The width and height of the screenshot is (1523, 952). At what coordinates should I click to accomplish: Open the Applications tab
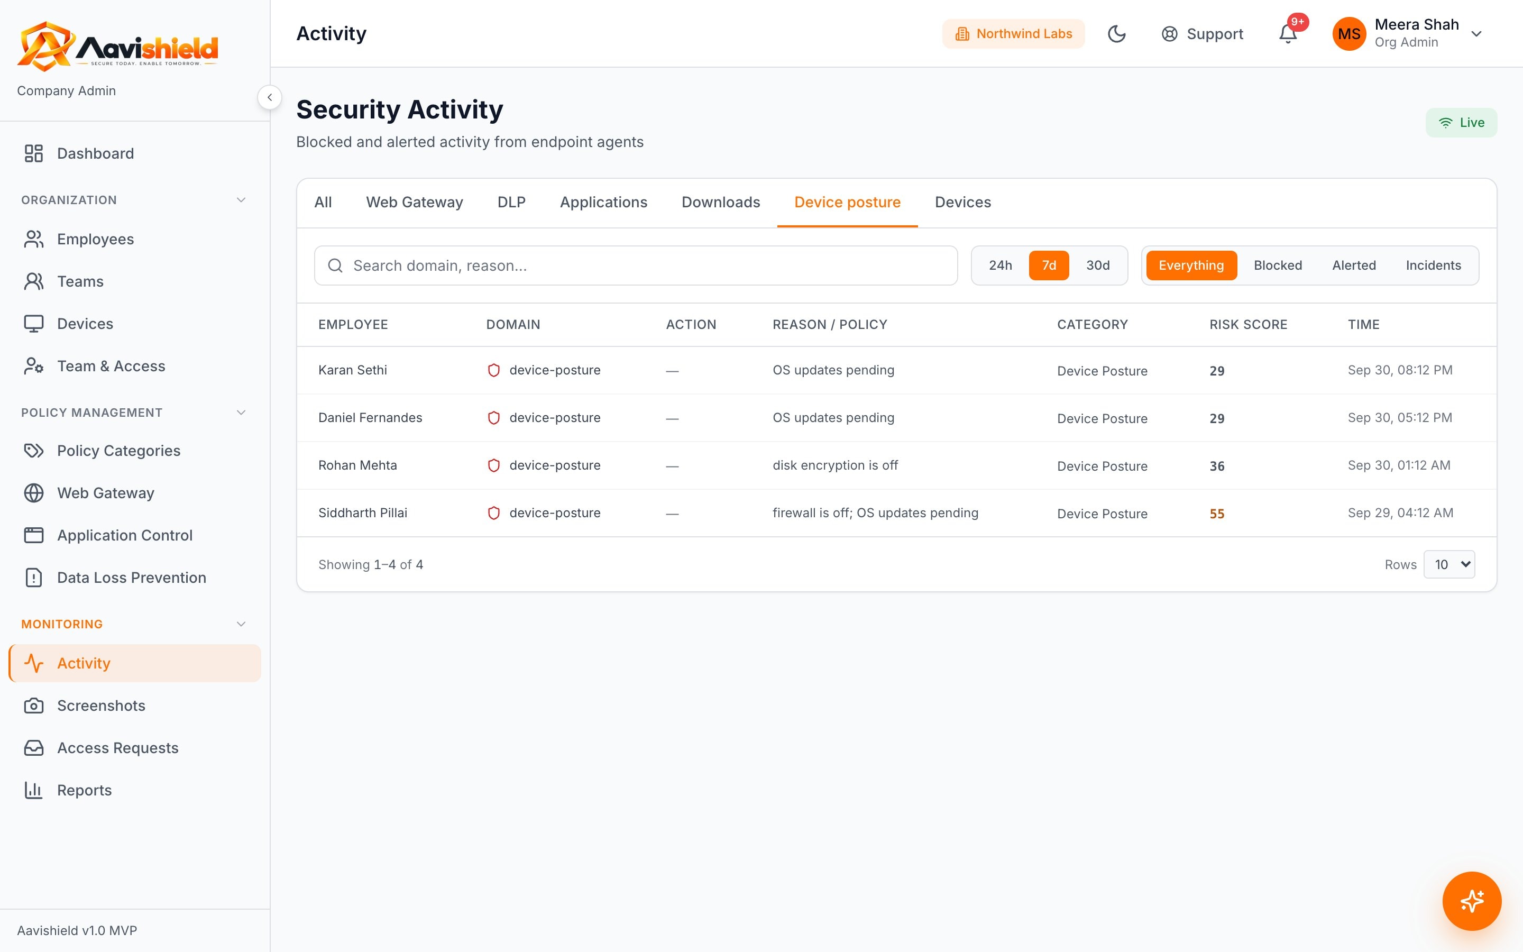coord(603,203)
